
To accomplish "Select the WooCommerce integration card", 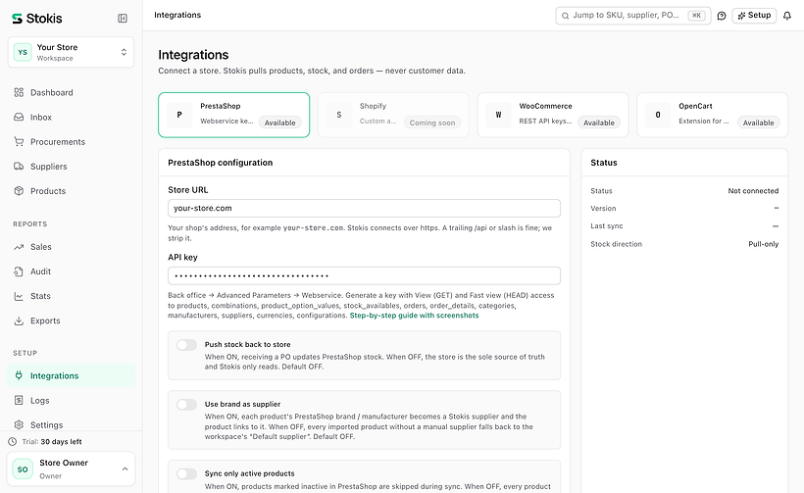I will [553, 115].
